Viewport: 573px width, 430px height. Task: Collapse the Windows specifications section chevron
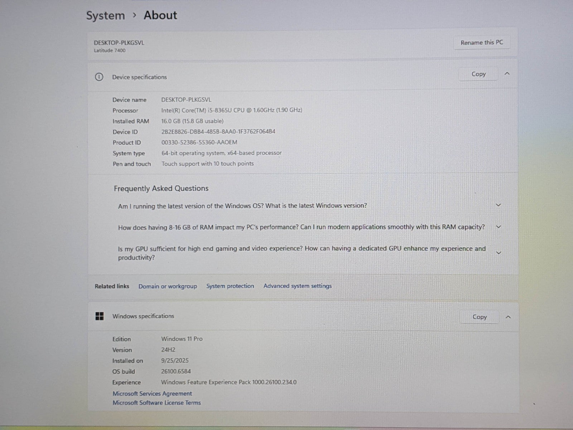click(508, 317)
